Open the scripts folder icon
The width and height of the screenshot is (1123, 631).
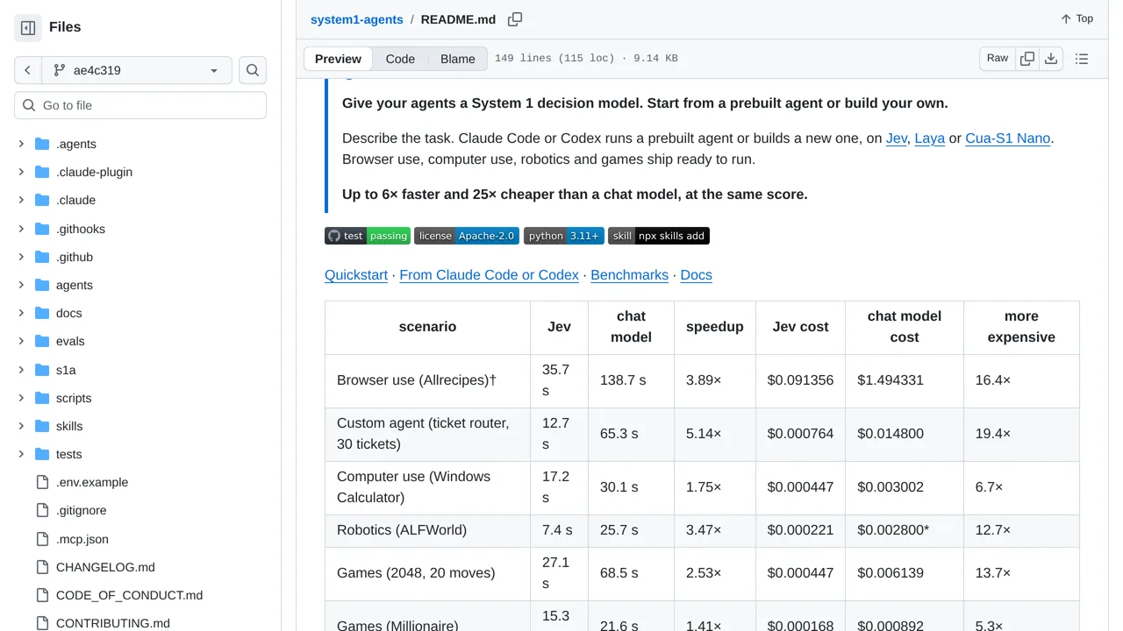(x=42, y=398)
